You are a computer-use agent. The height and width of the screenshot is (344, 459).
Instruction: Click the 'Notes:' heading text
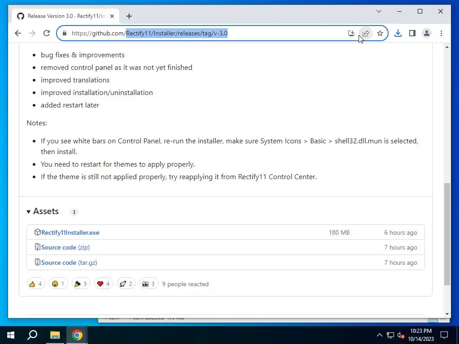click(x=37, y=123)
